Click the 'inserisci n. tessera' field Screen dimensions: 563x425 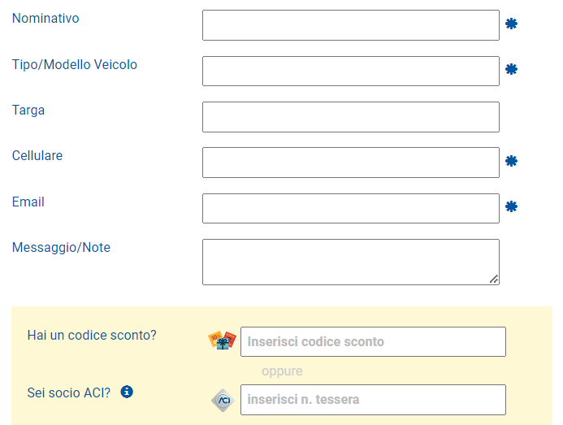click(x=373, y=400)
